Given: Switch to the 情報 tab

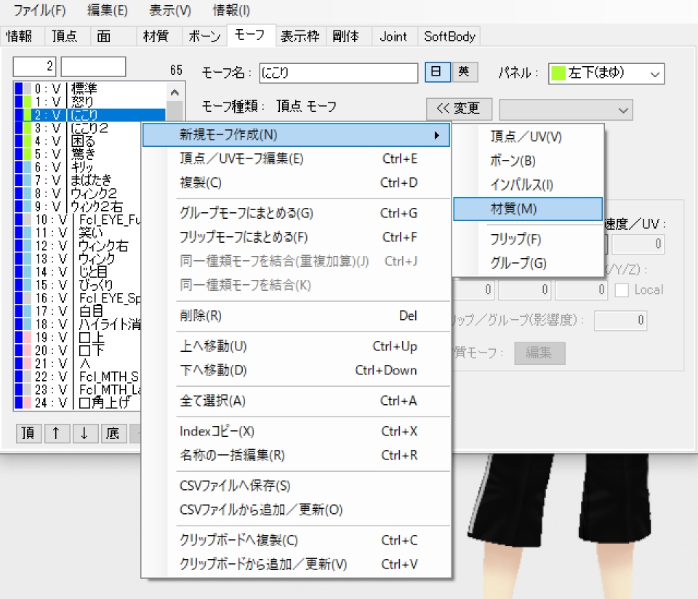Looking at the screenshot, I should tap(20, 36).
